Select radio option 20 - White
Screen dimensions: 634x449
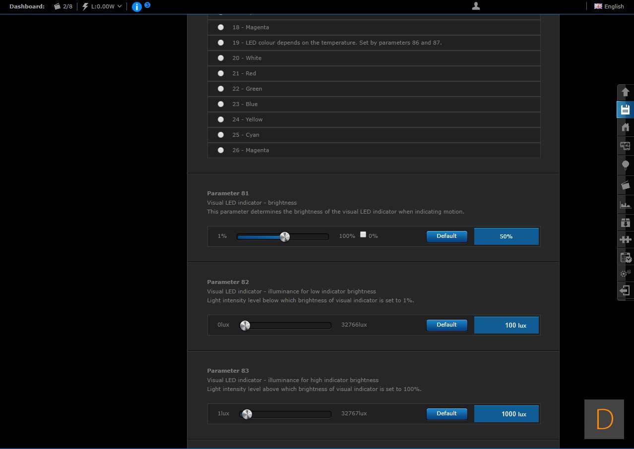[221, 58]
